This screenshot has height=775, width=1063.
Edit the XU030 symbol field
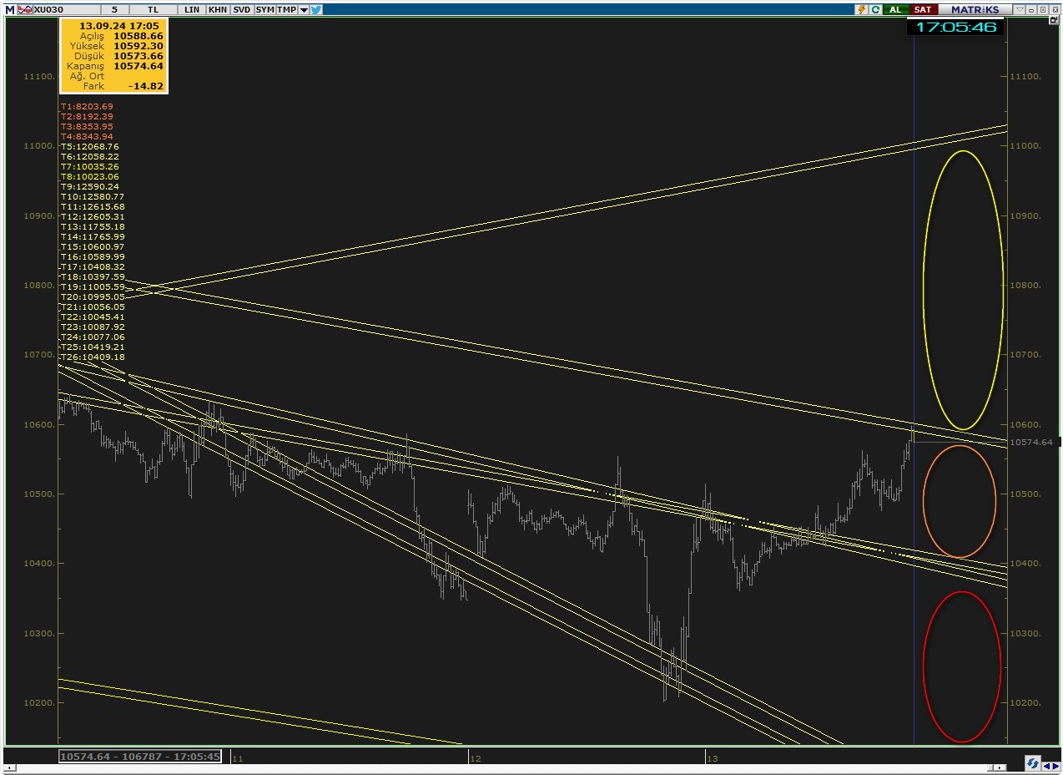pyautogui.click(x=66, y=9)
